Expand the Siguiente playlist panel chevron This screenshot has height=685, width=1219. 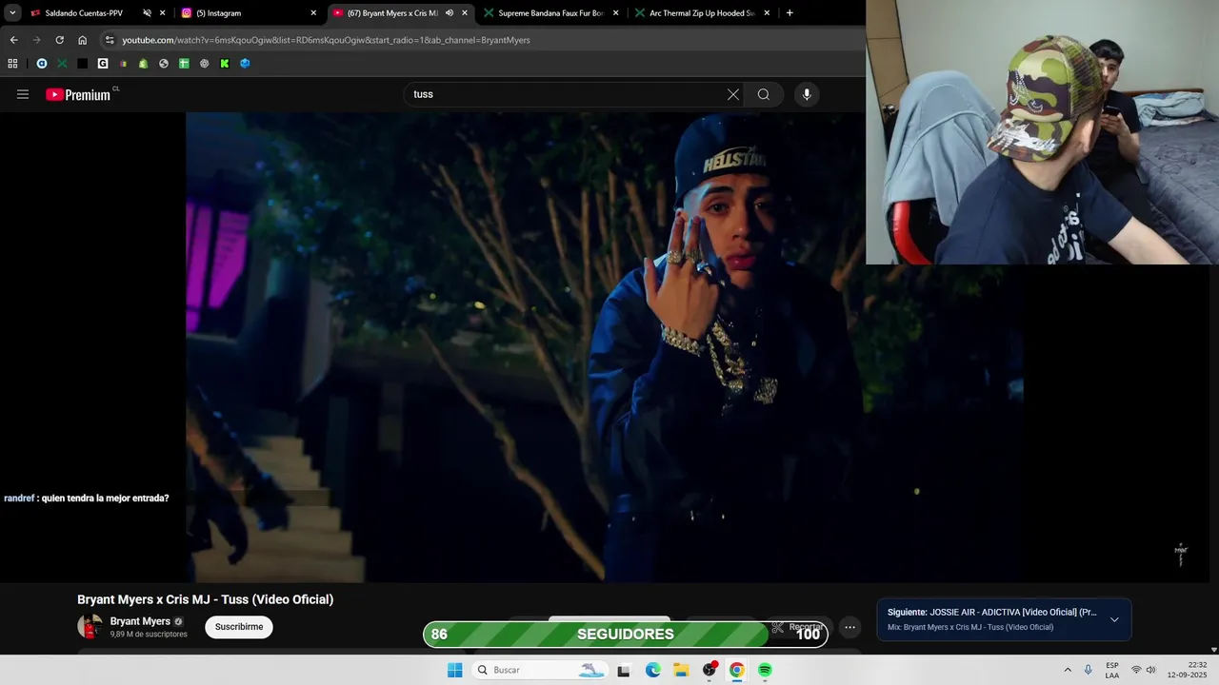(1114, 619)
